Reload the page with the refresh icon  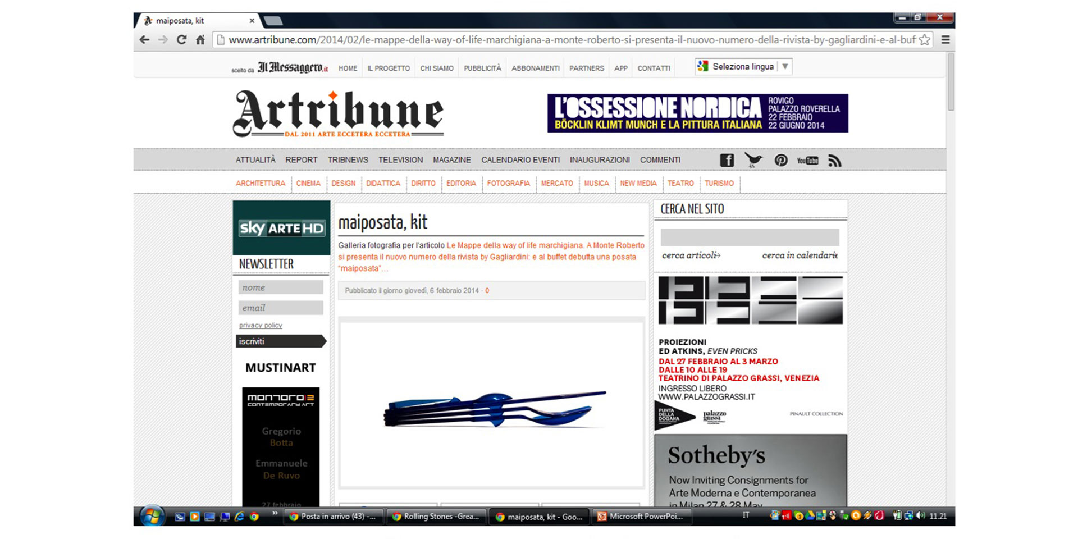click(181, 40)
